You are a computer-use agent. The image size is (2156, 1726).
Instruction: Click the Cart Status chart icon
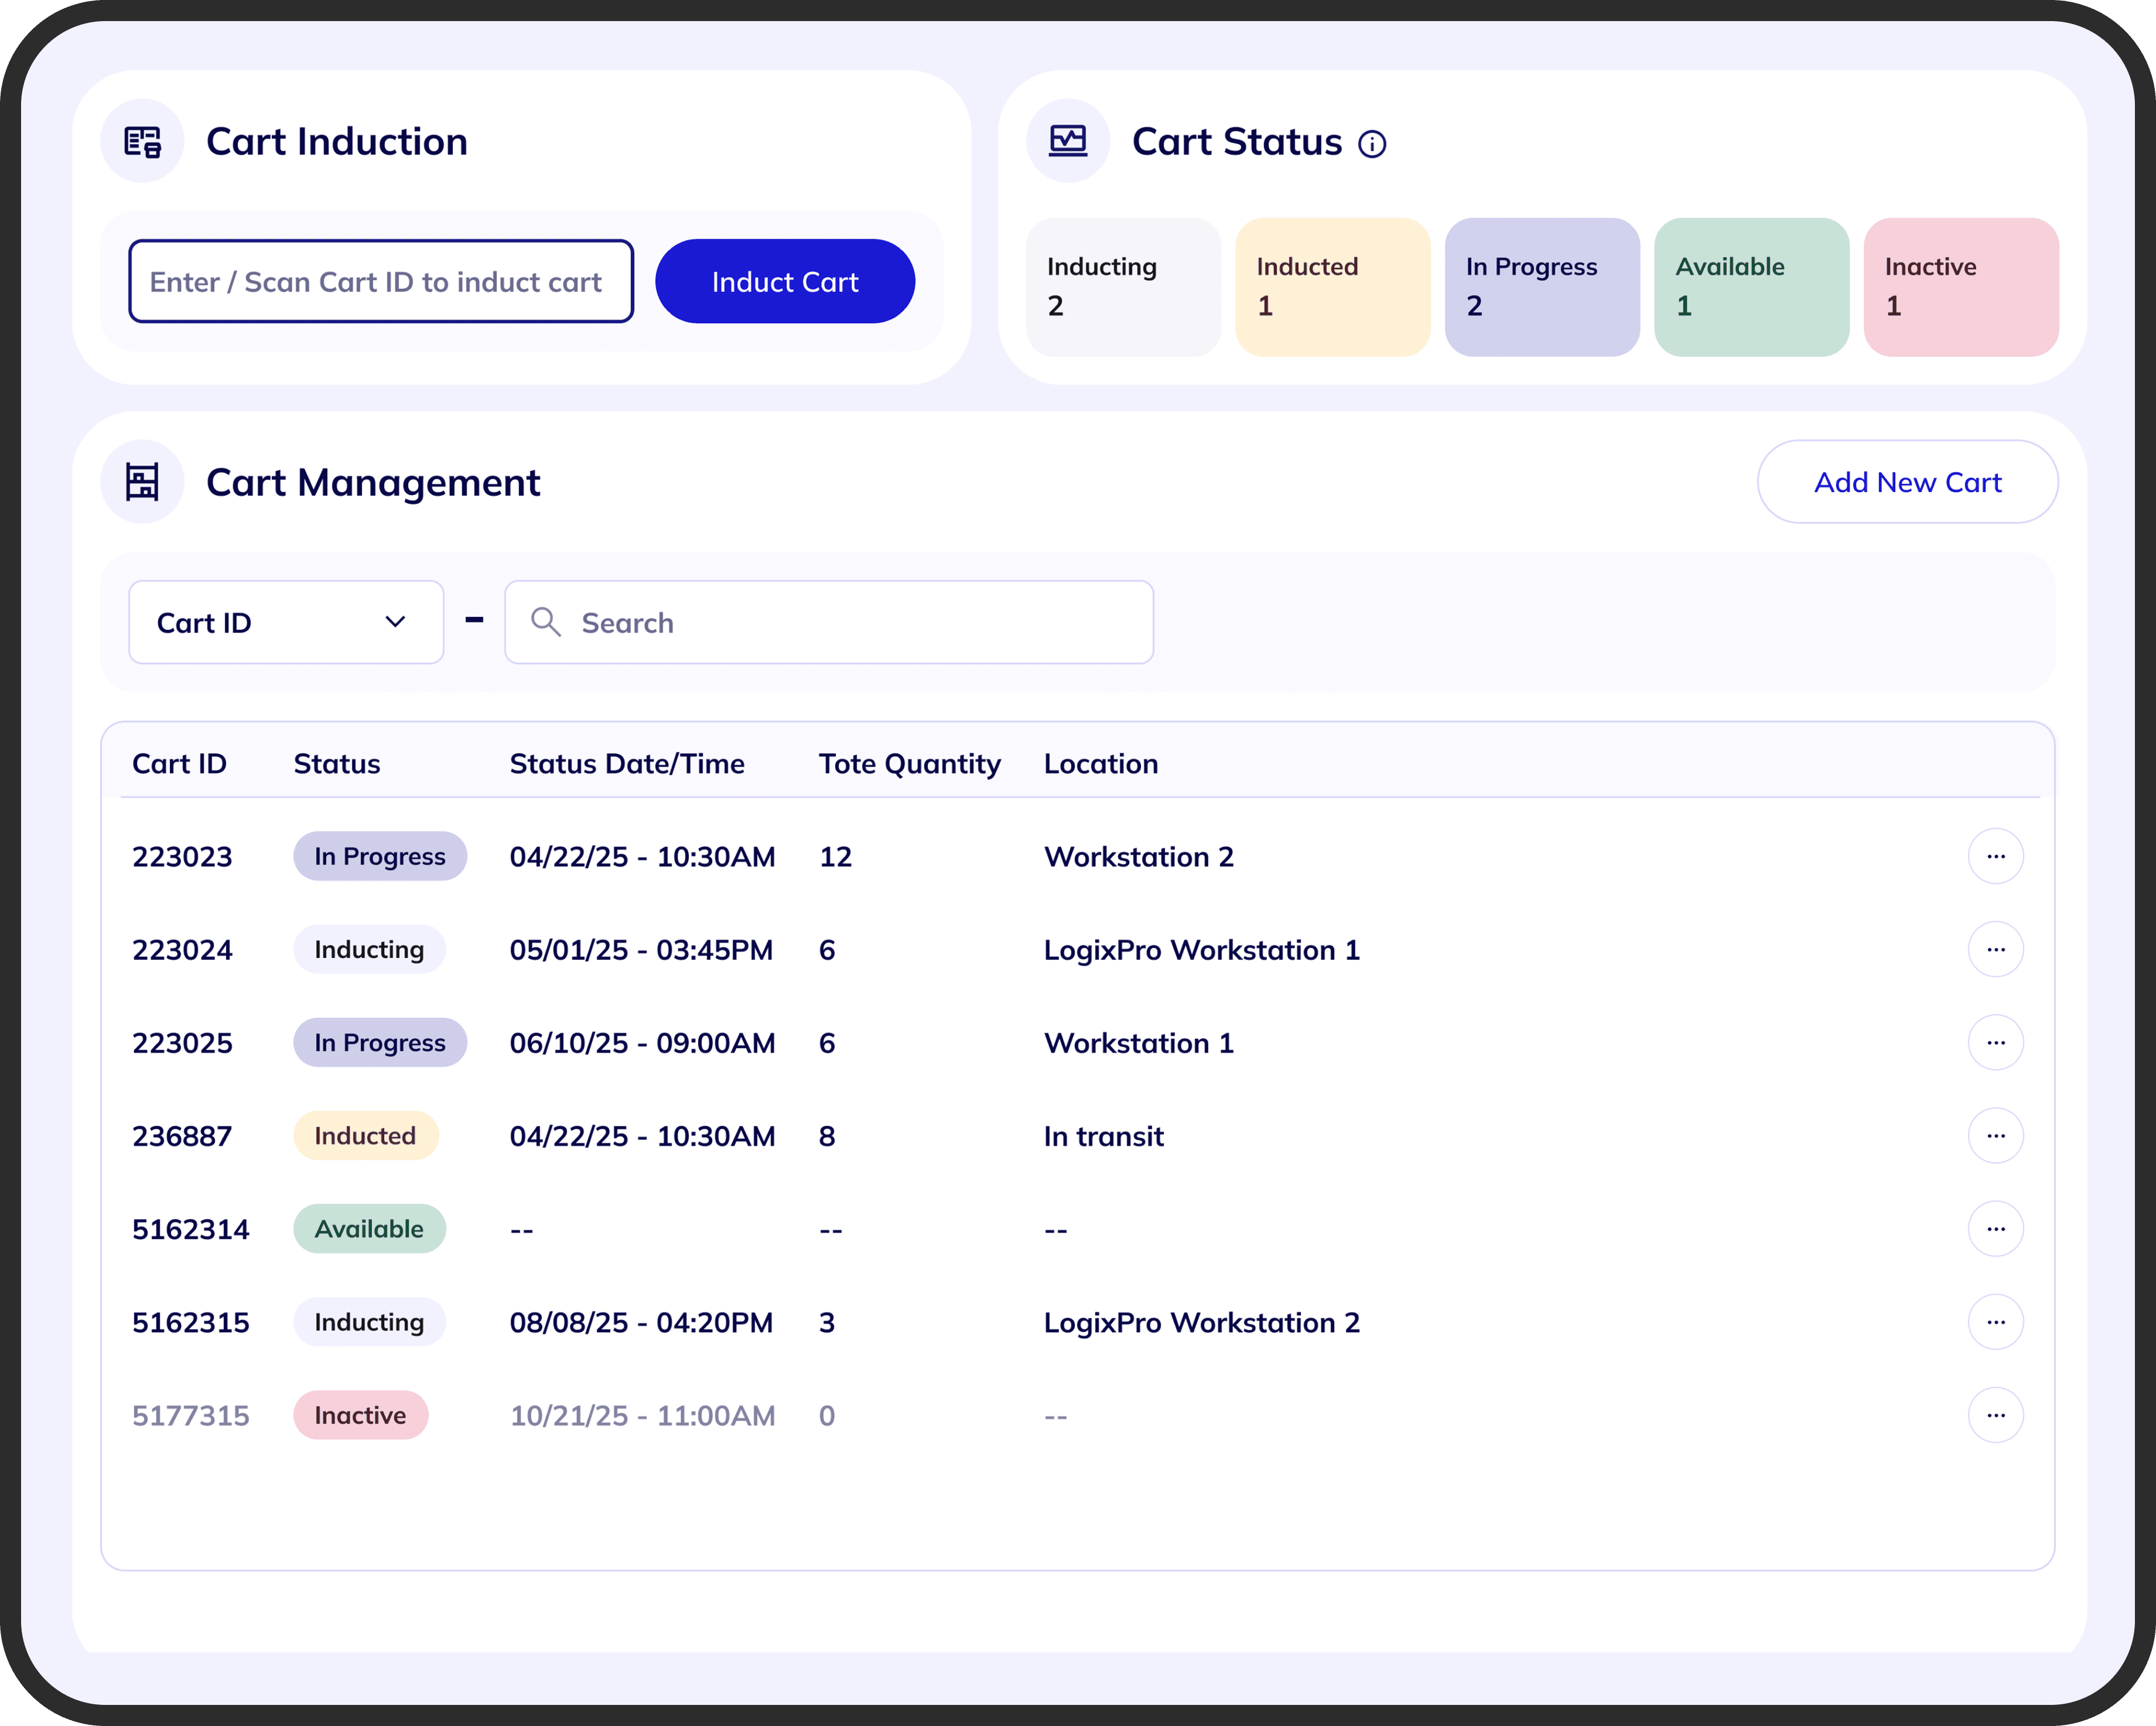click(1068, 141)
